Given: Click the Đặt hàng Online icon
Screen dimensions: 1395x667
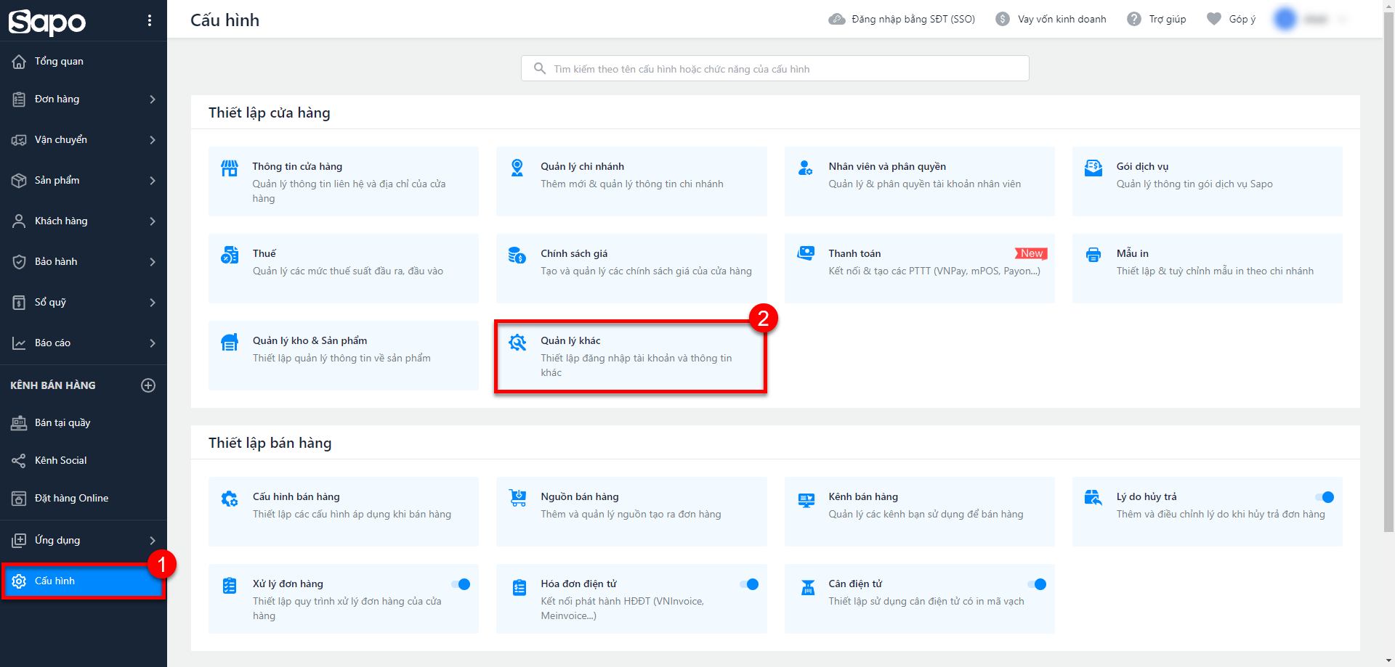Looking at the screenshot, I should tap(19, 499).
